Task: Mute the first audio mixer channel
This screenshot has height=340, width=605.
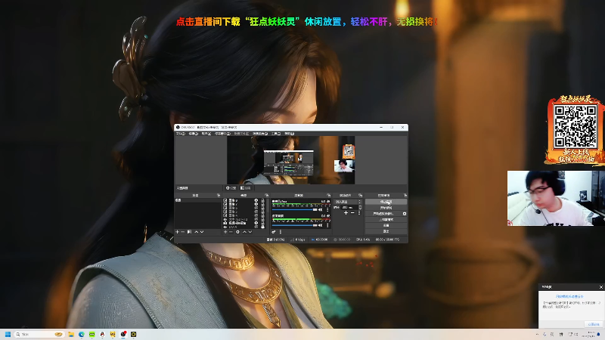Action: pyautogui.click(x=320, y=210)
